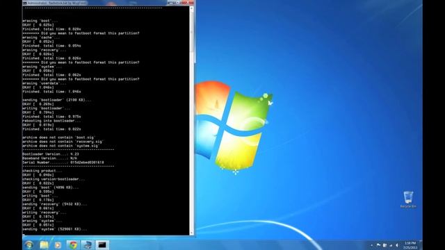Click the line writing 'bootloader'
This screenshot has width=445, height=250.
tap(47, 108)
